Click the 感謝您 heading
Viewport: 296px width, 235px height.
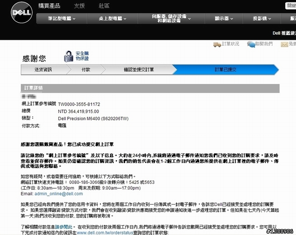click(x=34, y=59)
